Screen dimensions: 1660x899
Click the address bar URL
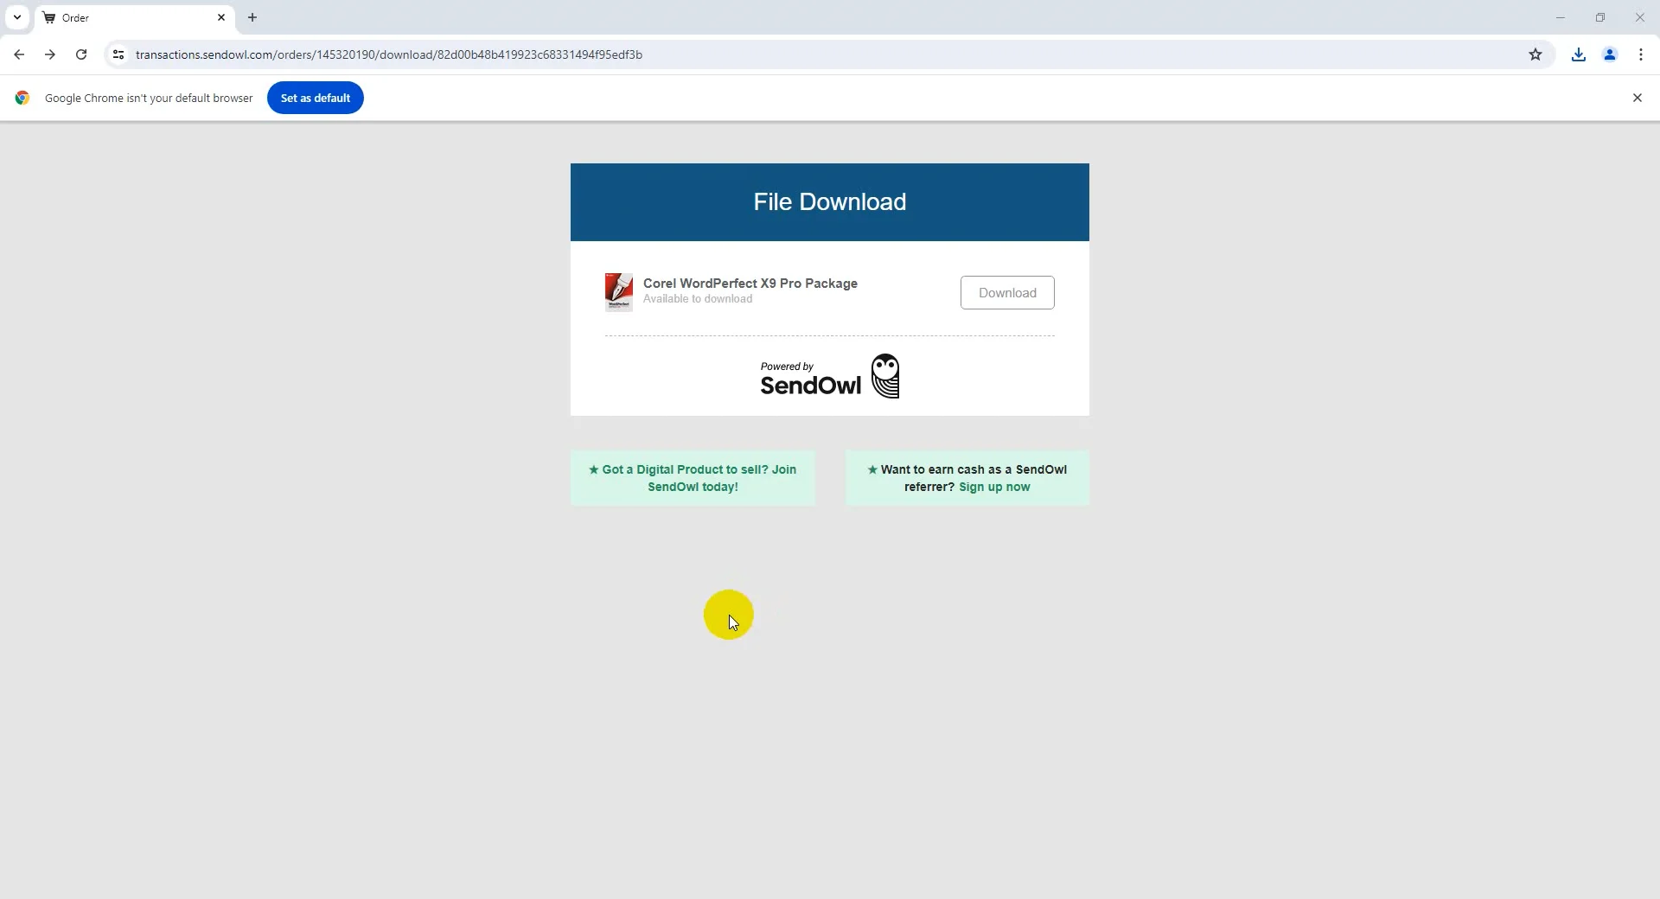tap(389, 54)
